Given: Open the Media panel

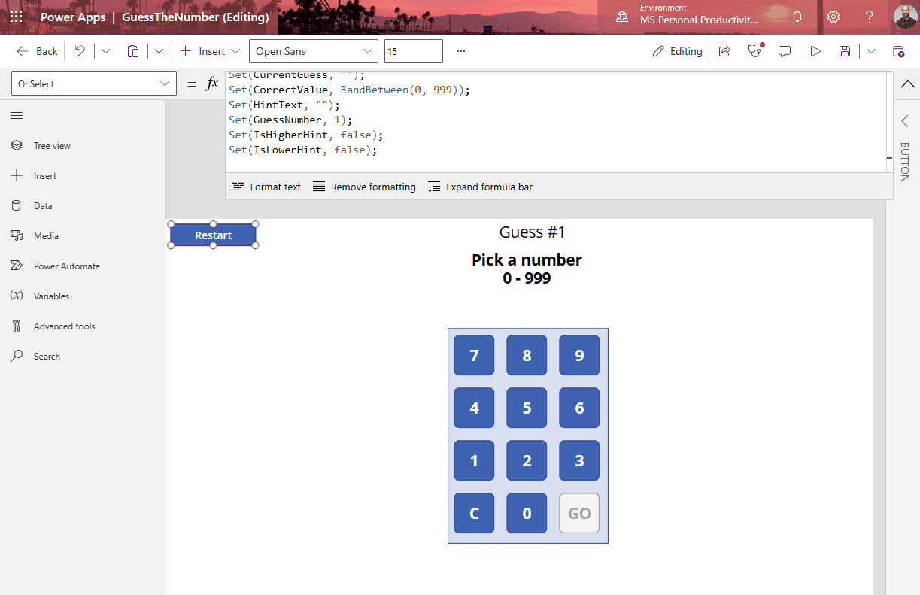Looking at the screenshot, I should click(x=17, y=235).
